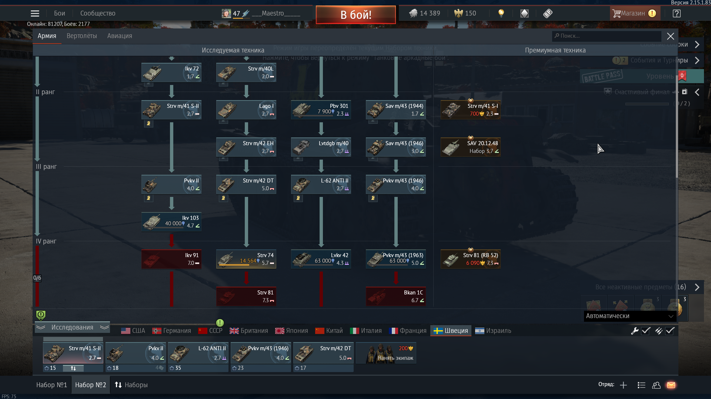
Task: Select Lago I in research tree
Action: [x=246, y=110]
